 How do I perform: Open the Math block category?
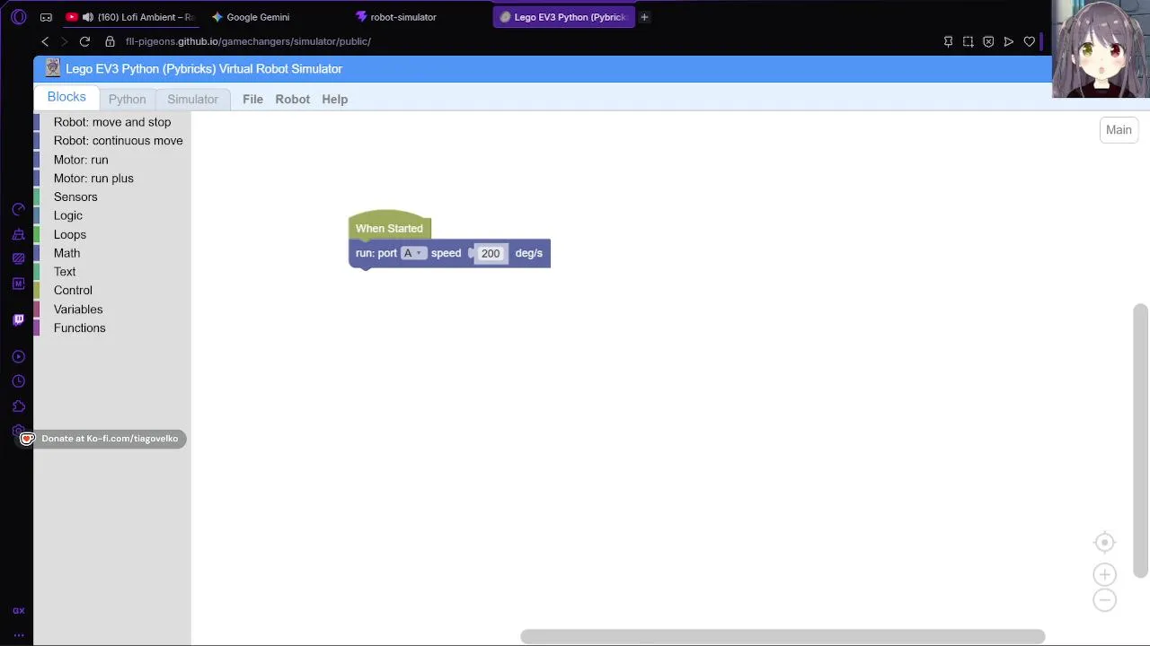(x=112, y=253)
